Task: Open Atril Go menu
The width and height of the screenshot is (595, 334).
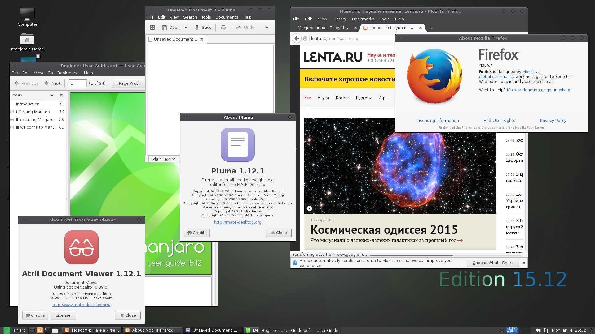Action: pyautogui.click(x=50, y=73)
